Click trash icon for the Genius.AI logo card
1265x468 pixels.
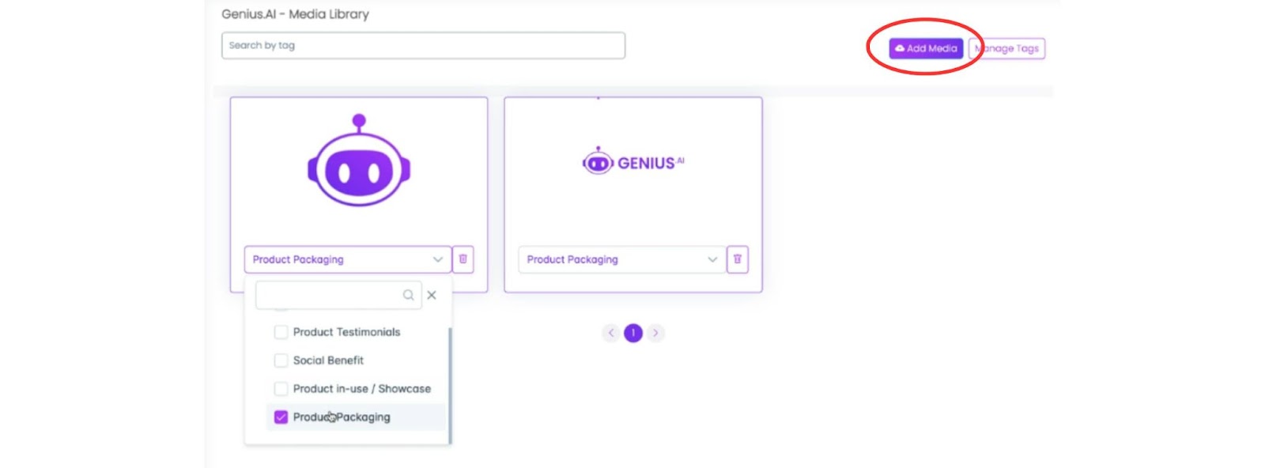(x=738, y=259)
